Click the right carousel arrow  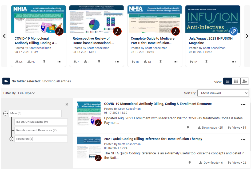coord(247,36)
